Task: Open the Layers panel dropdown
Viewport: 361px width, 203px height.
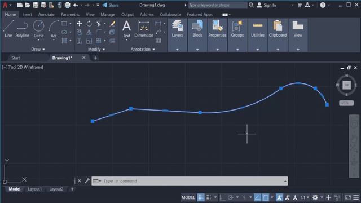Action: point(177,50)
